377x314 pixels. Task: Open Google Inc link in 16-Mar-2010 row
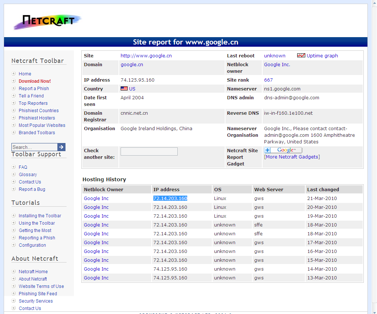point(96,251)
